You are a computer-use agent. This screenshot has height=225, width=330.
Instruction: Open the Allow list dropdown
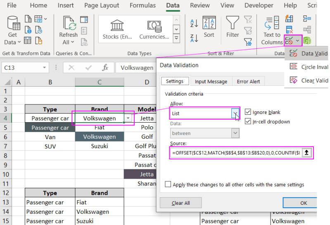tap(235, 114)
